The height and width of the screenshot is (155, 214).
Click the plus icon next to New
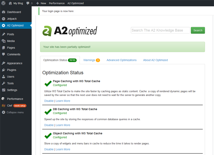point(37,3)
